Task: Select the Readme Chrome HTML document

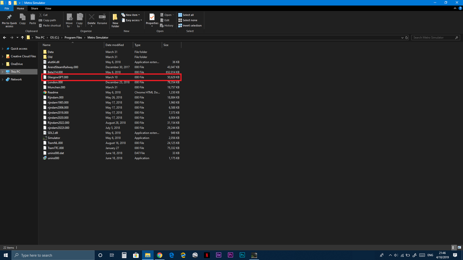Action: [111, 92]
